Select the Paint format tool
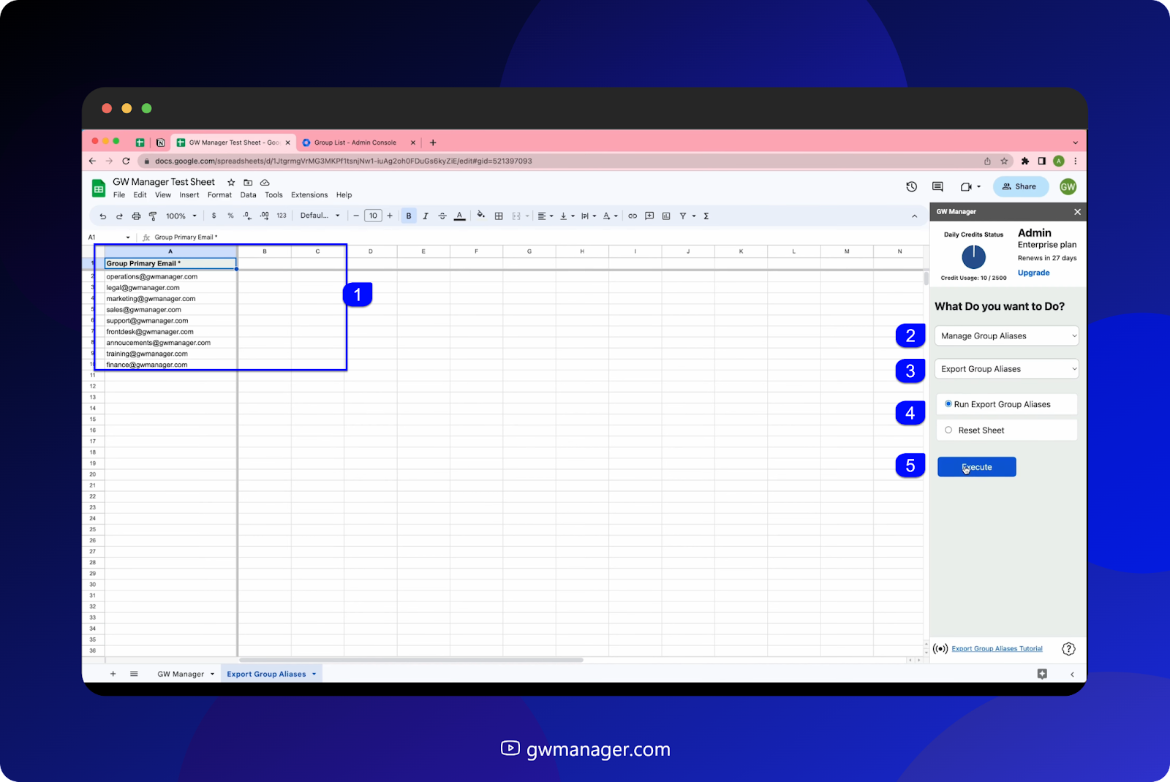The height and width of the screenshot is (782, 1170). (x=153, y=216)
